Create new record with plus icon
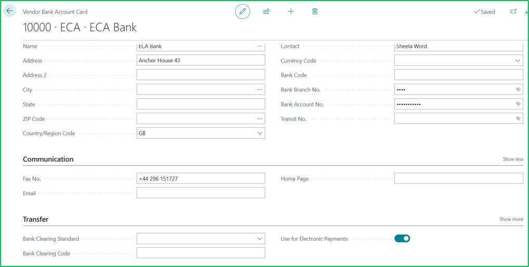Screen dimensions: 529x267 point(291,11)
